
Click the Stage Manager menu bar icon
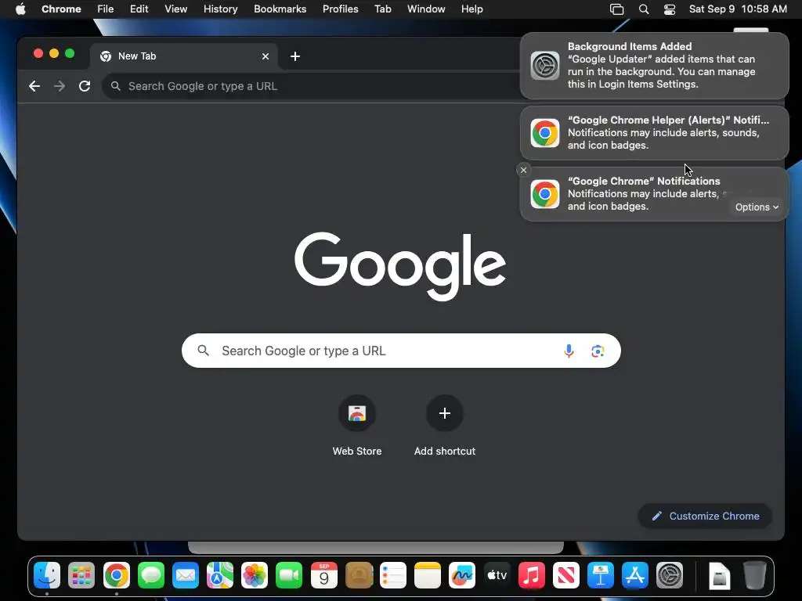(617, 9)
